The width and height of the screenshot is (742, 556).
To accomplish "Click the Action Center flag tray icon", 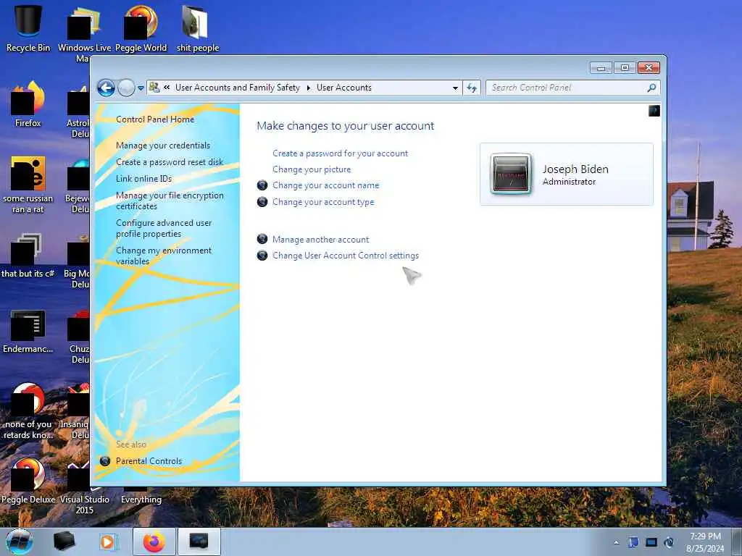I will [633, 542].
